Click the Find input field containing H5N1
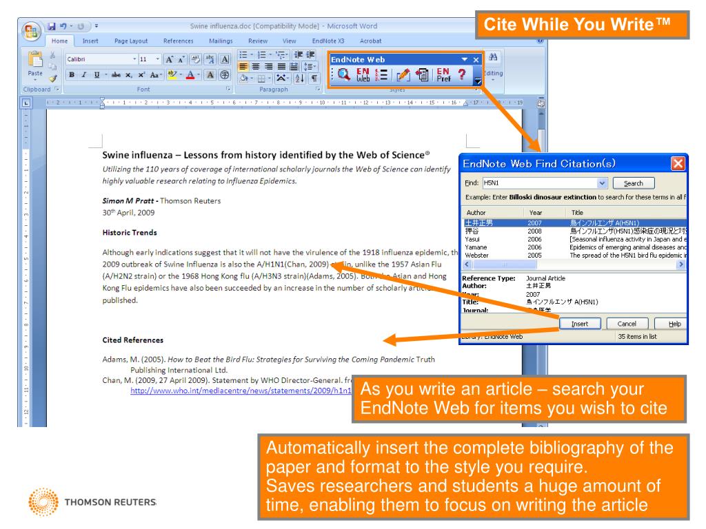 (540, 183)
